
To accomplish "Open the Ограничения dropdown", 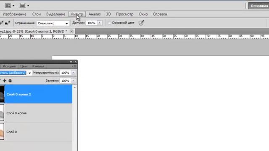I will pos(53,23).
